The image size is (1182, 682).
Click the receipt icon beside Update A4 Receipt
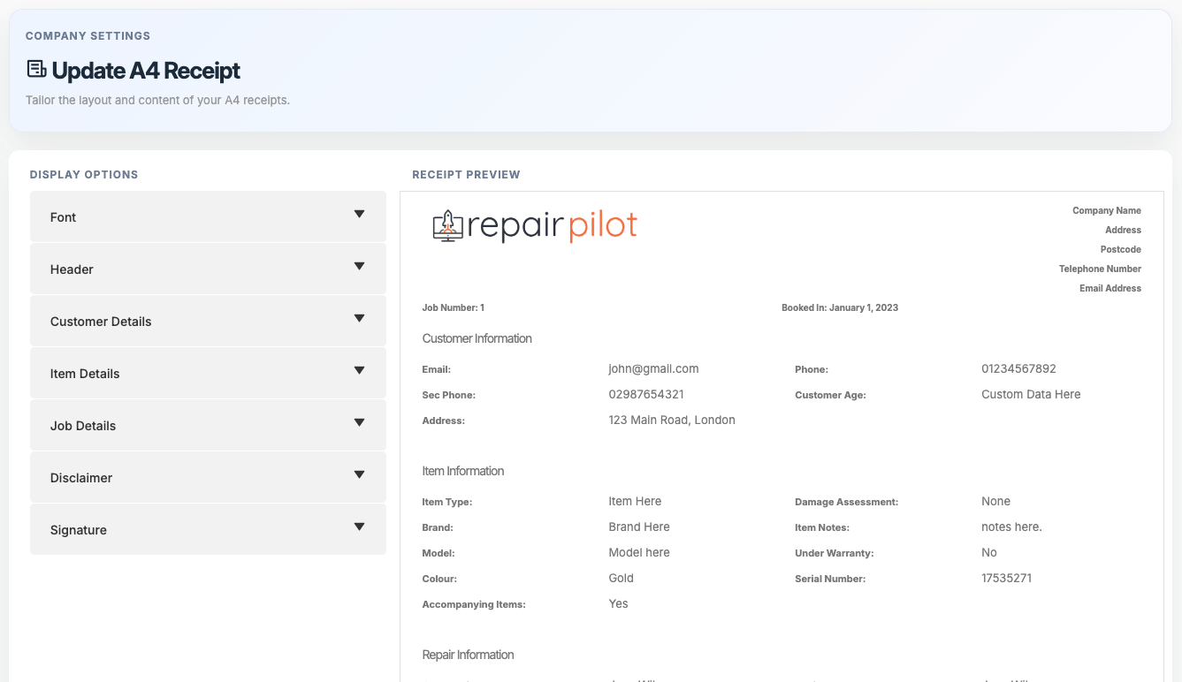click(x=36, y=69)
